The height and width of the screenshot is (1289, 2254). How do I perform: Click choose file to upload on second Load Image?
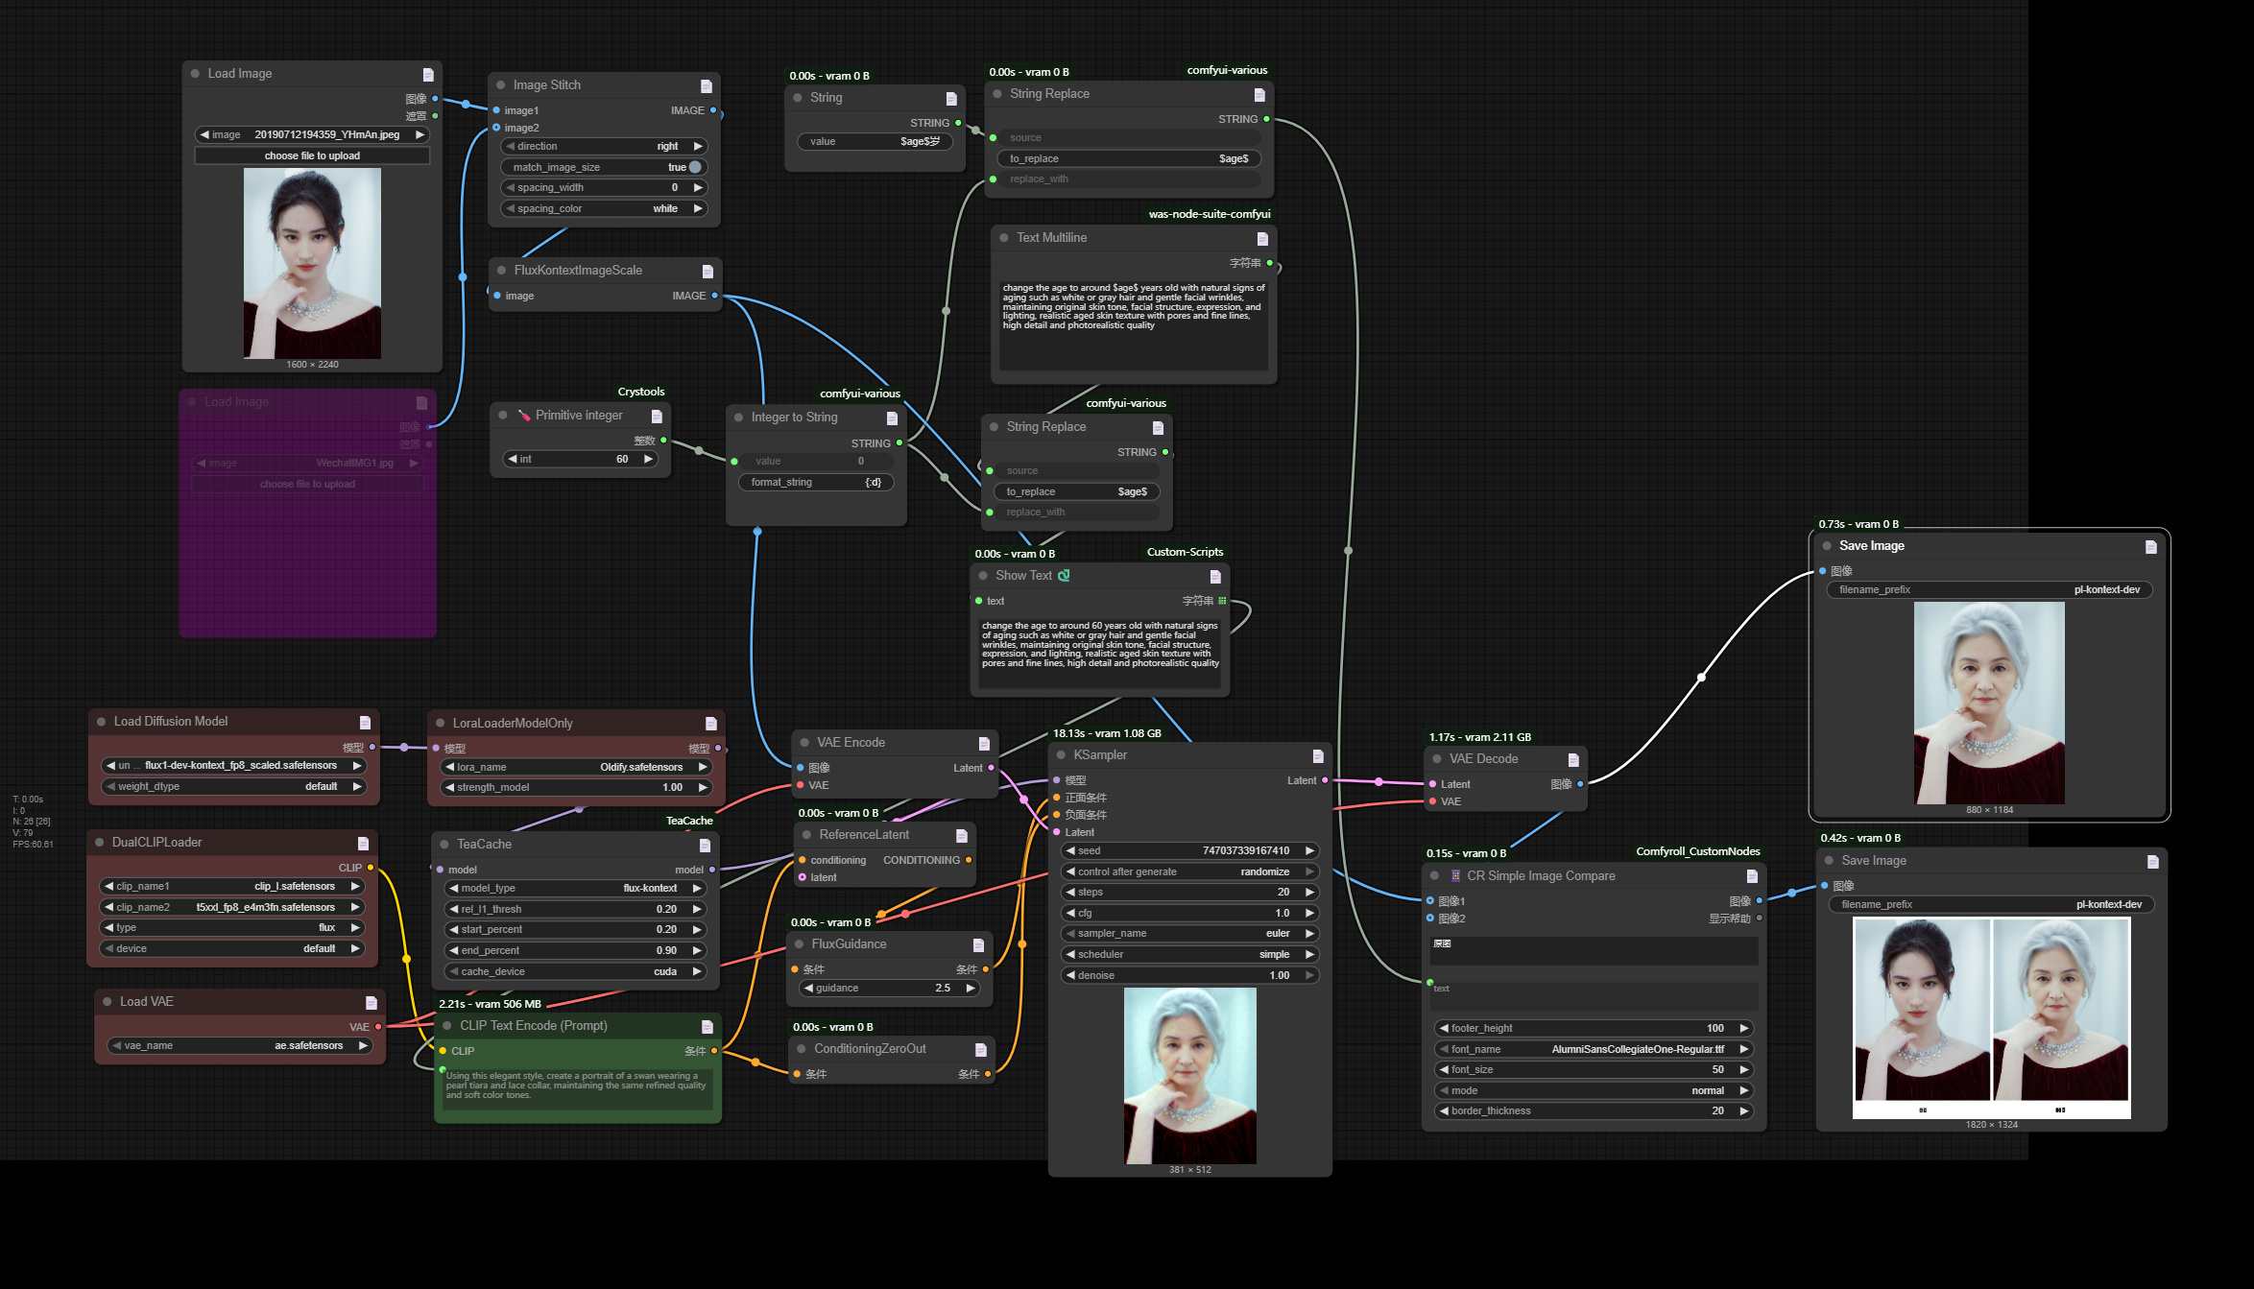pos(306,484)
